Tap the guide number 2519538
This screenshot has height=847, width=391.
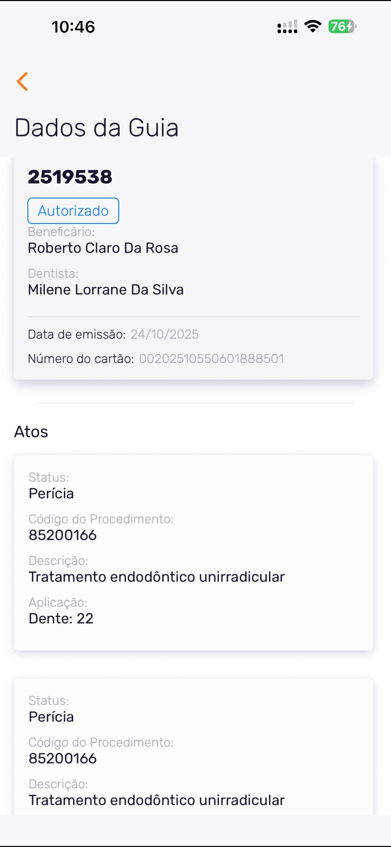(x=70, y=177)
